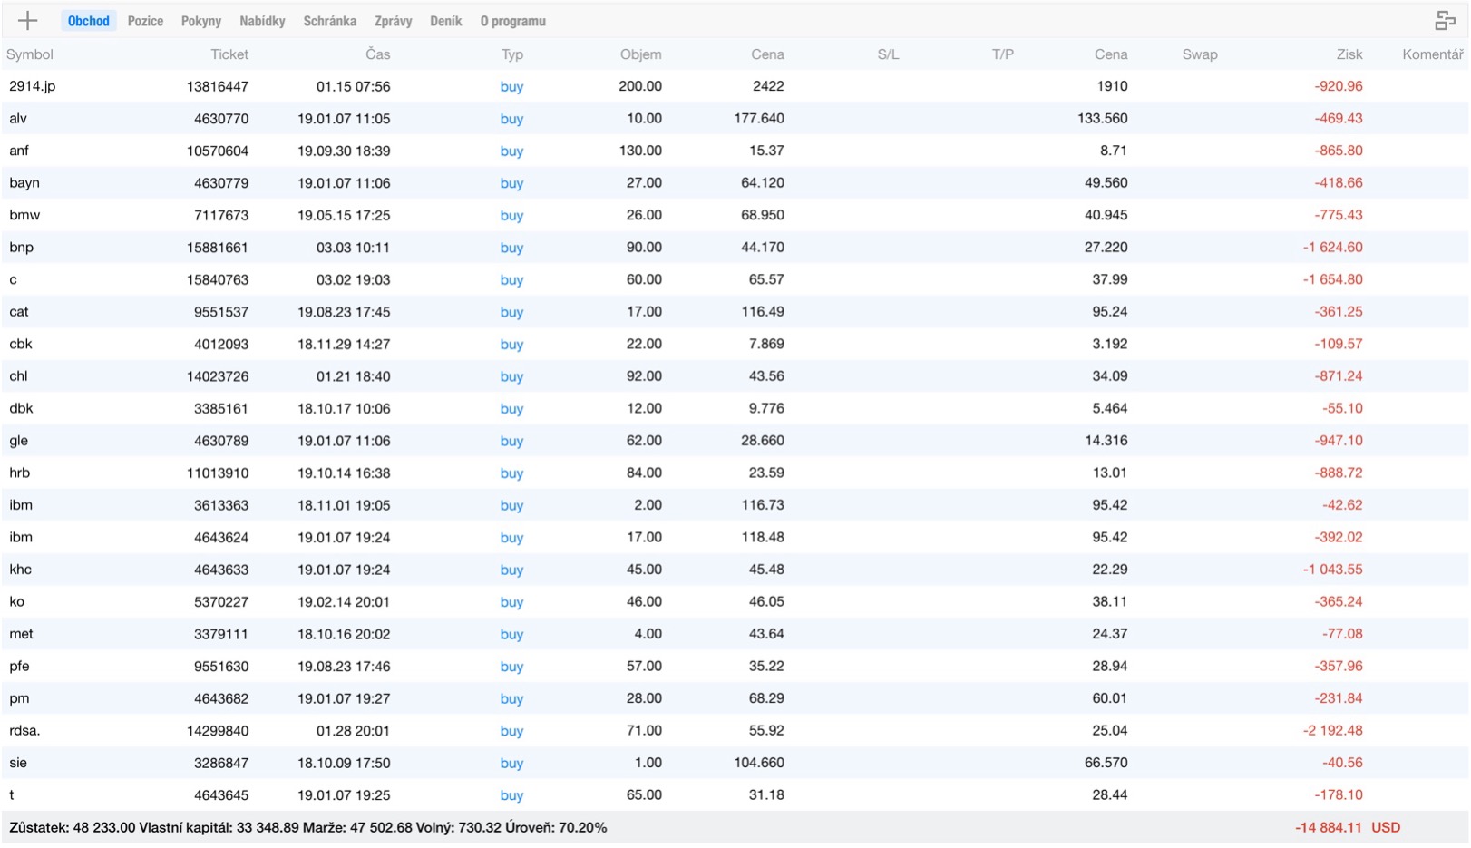
Task: Click volume 200.00 in 2914.jp row
Action: 640,86
